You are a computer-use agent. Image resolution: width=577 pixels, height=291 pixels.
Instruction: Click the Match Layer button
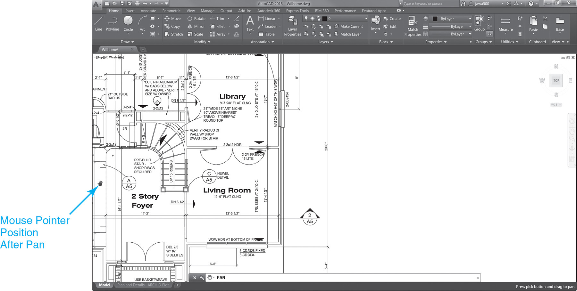pos(347,34)
